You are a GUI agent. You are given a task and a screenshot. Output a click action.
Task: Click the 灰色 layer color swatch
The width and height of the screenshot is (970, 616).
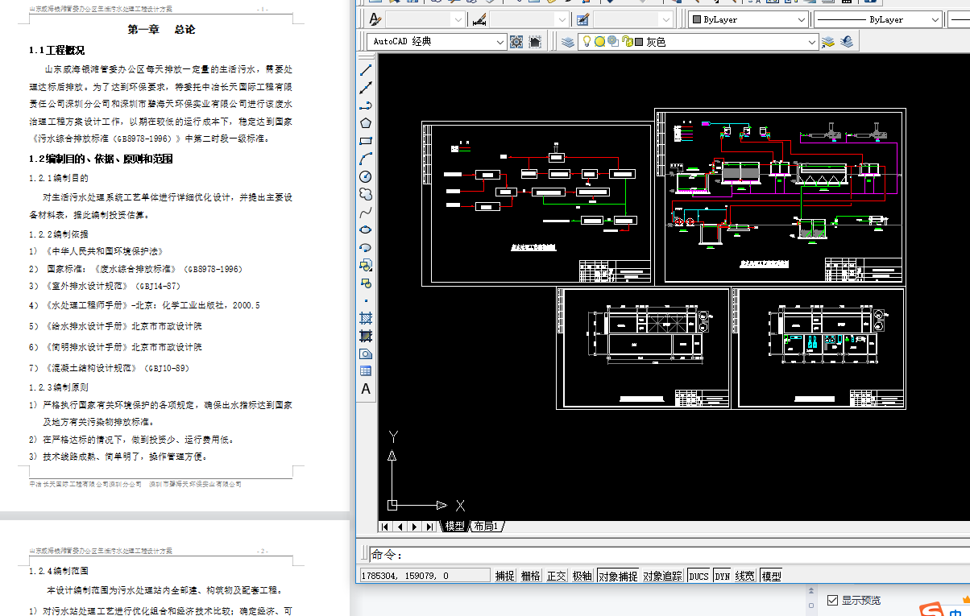pos(639,41)
